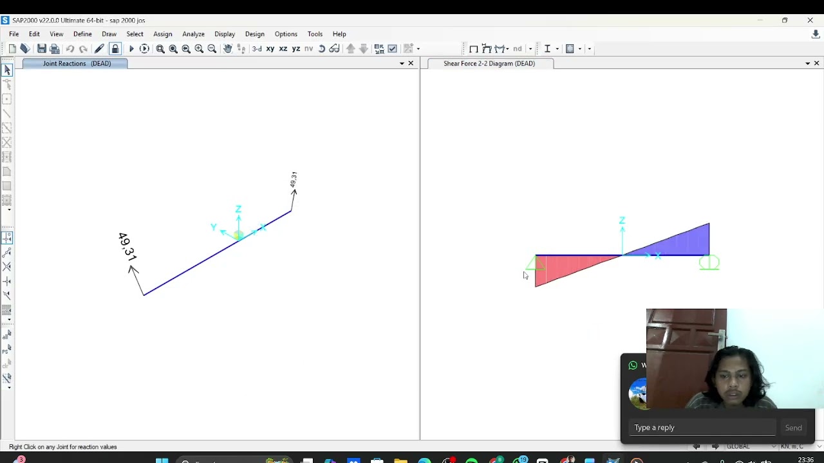Click the perspective glasses toggle icon
Screen dimensions: 824x463
point(334,49)
